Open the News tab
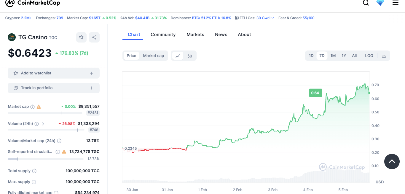 tap(221, 35)
